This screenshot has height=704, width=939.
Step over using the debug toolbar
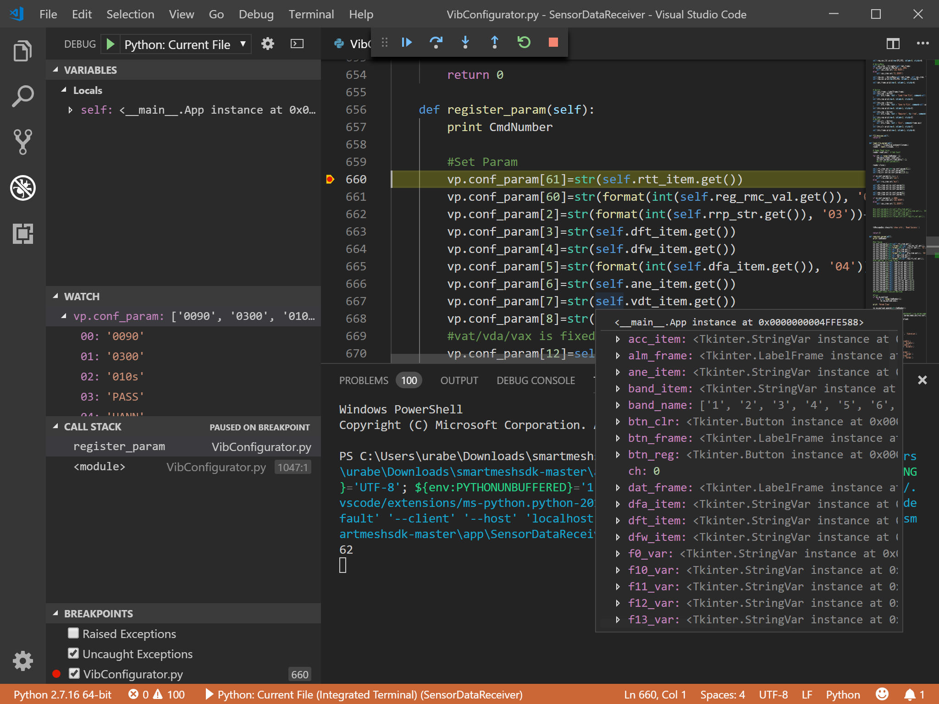pyautogui.click(x=436, y=42)
